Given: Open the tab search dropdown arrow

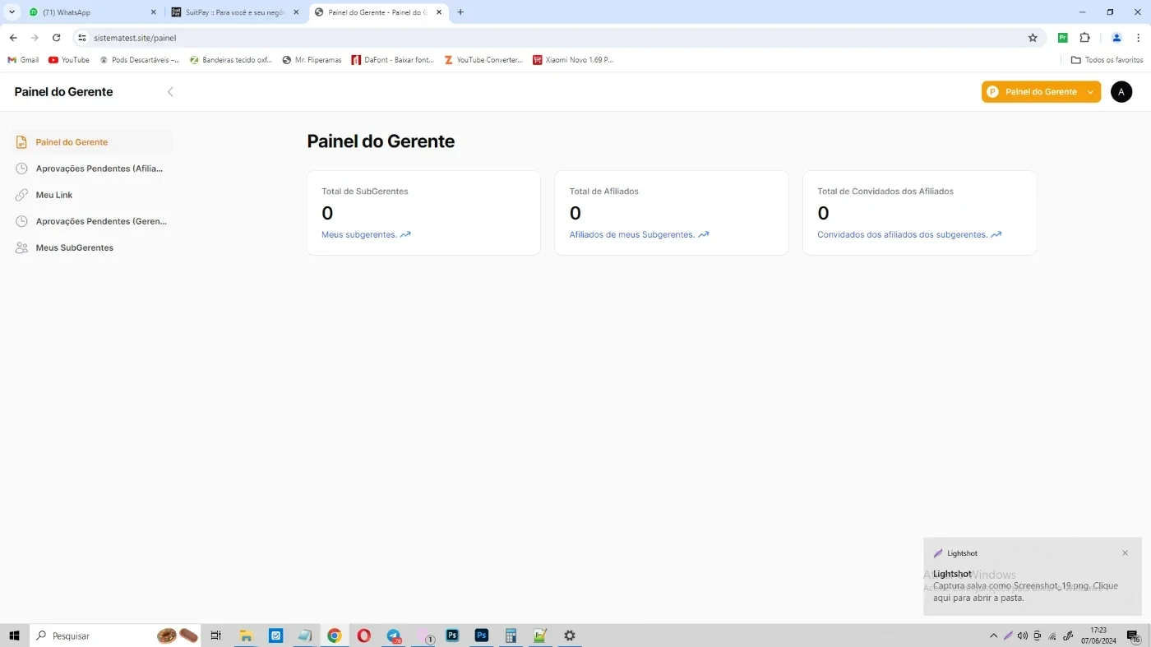Looking at the screenshot, I should 12,12.
